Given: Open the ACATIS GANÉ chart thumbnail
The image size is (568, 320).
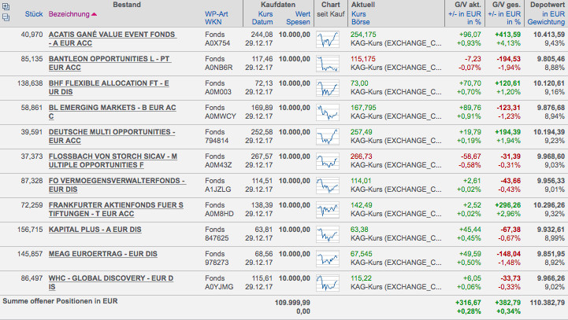Looking at the screenshot, I should pyautogui.click(x=328, y=39).
